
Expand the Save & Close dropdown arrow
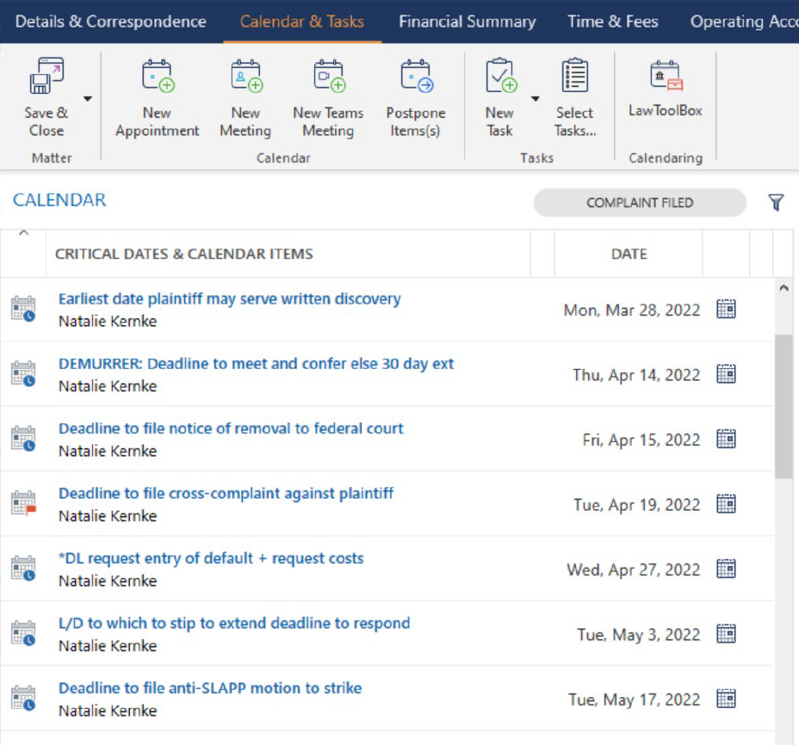click(87, 99)
